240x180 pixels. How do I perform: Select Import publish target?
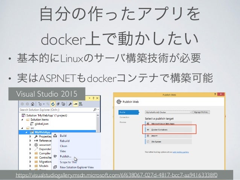pos(169,136)
